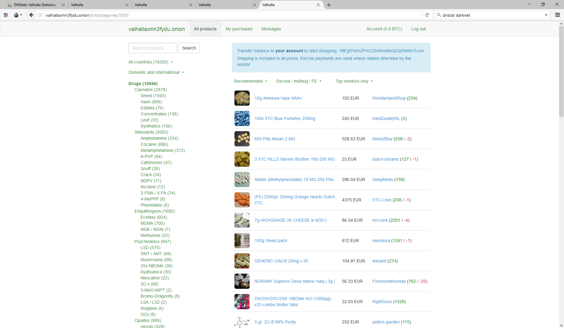Screen dimensions: 564x328
Task: Open the Drugs (10546) category
Action: pos(143,84)
